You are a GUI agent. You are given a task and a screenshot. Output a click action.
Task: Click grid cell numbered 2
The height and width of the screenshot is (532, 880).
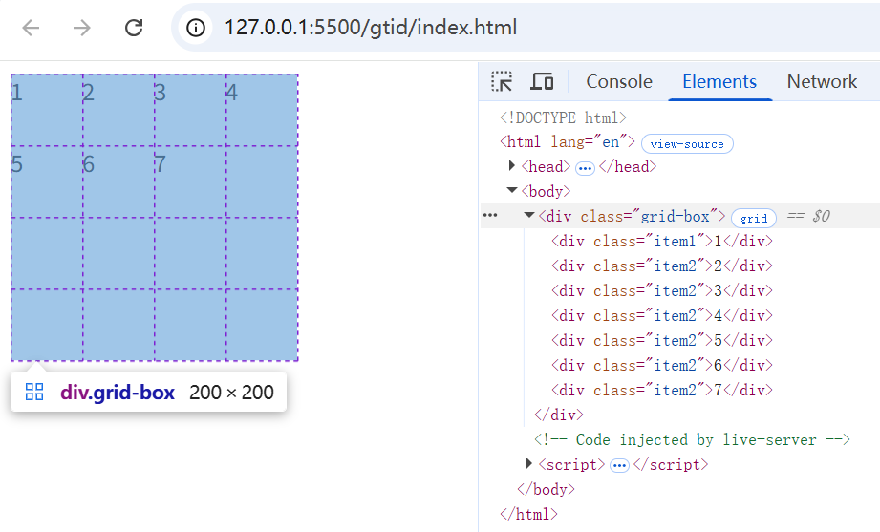click(x=119, y=110)
